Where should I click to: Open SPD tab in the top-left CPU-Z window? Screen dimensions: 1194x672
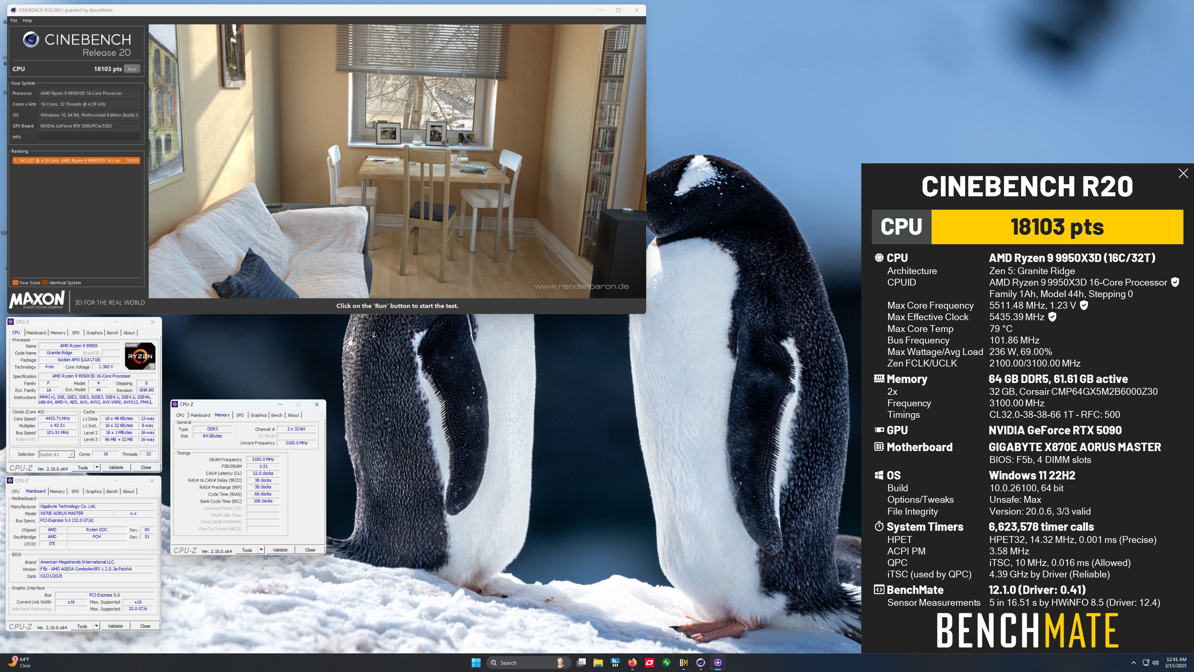pyautogui.click(x=76, y=333)
